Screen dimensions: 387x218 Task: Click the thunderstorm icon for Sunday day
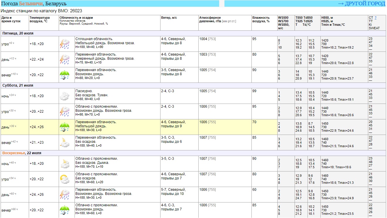click(x=65, y=195)
